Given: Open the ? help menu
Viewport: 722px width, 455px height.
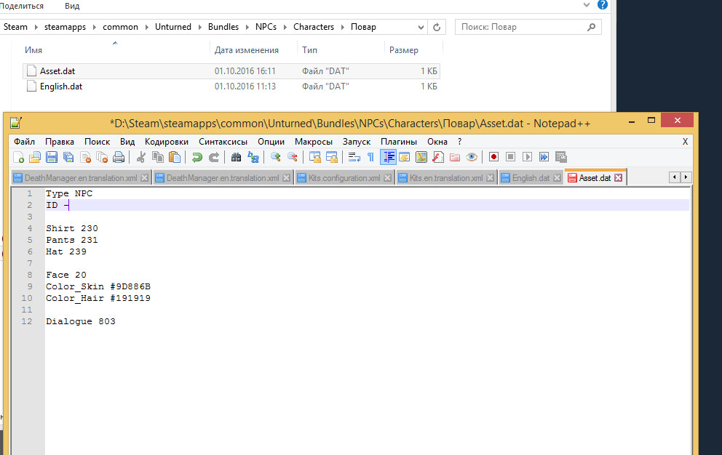Looking at the screenshot, I should 459,142.
